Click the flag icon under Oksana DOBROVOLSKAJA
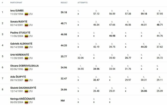 click(x=26, y=69)
